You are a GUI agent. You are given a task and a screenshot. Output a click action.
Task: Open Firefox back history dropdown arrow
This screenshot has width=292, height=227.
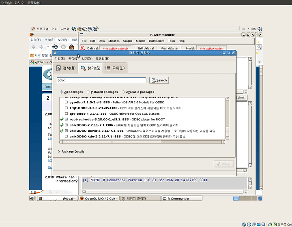(x=48, y=47)
